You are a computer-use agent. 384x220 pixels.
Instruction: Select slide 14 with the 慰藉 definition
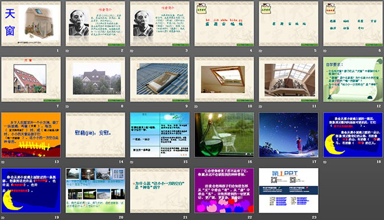95,135
